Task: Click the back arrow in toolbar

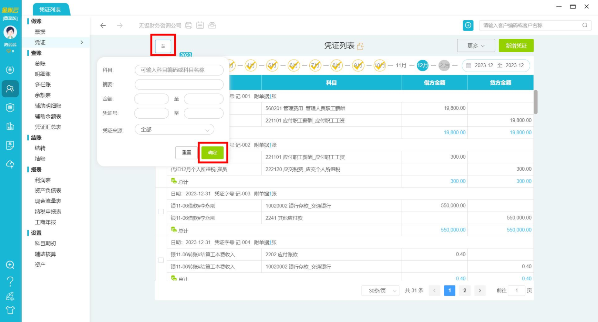Action: (103, 25)
